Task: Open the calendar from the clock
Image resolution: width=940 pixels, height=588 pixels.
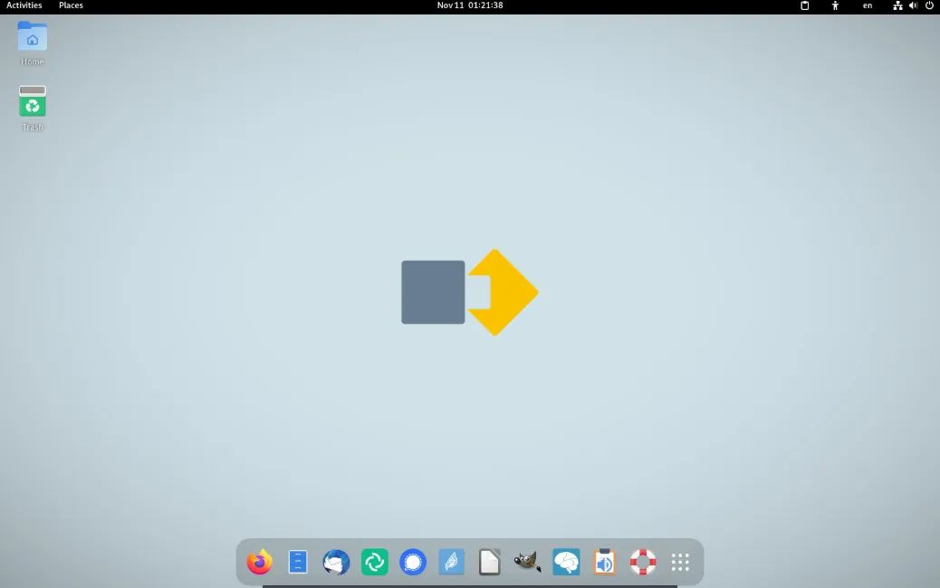Action: [470, 5]
